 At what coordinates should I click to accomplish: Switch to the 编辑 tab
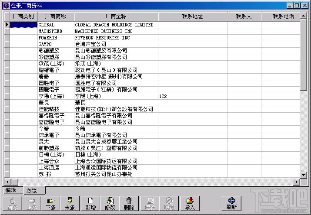[x=13, y=190]
